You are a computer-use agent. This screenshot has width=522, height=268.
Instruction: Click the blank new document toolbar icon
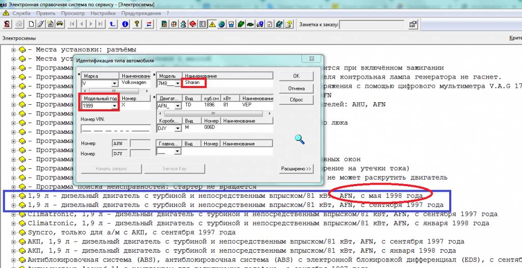pos(32,24)
